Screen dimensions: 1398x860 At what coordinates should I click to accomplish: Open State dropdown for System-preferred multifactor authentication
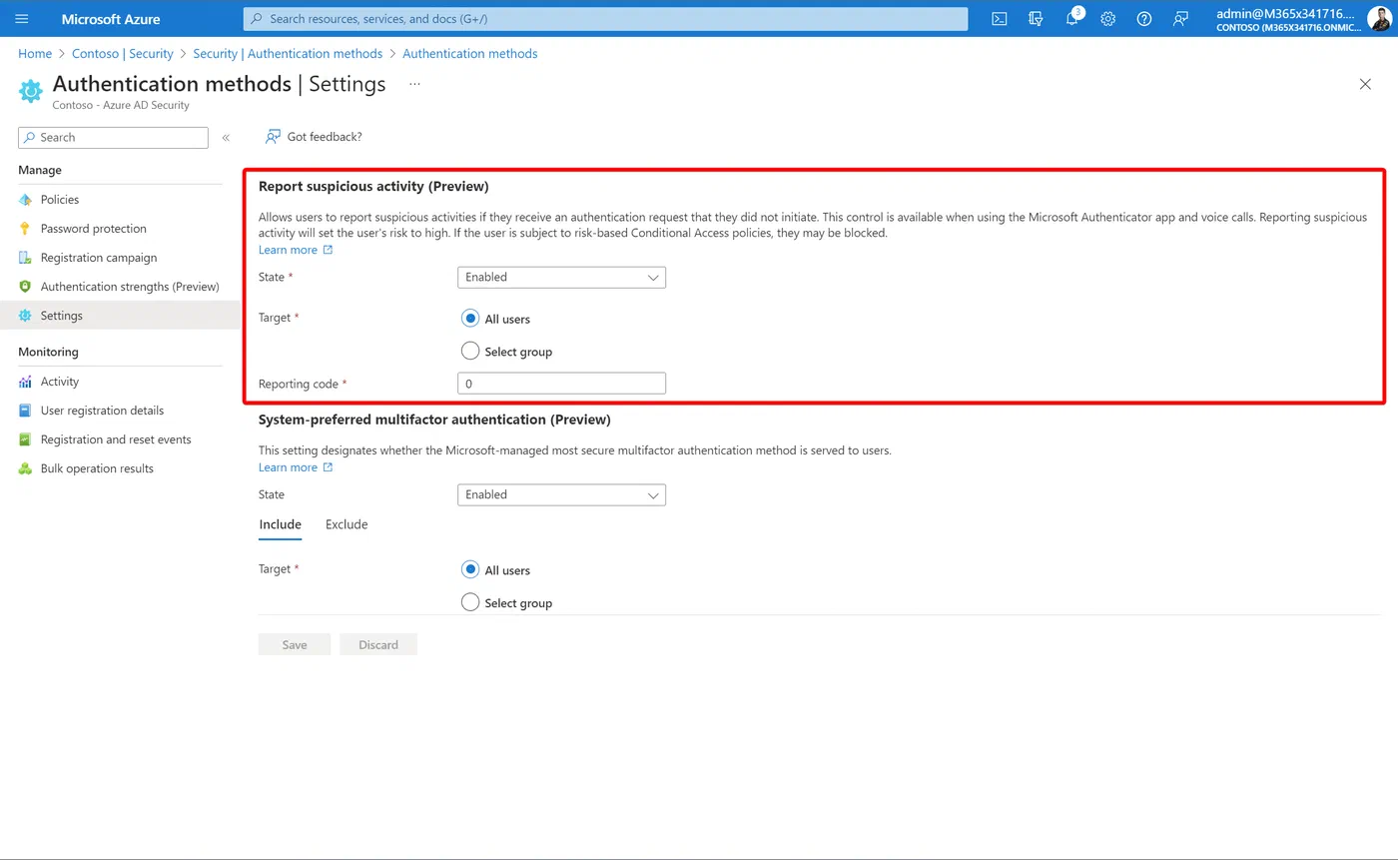(x=561, y=494)
